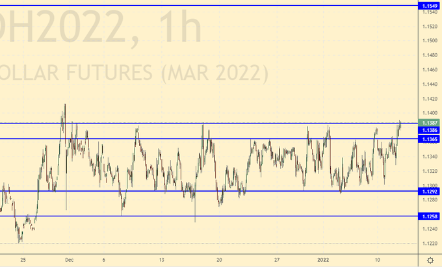The image size is (442, 267).
Task: Select the current price label 1.1387
Action: (429, 123)
